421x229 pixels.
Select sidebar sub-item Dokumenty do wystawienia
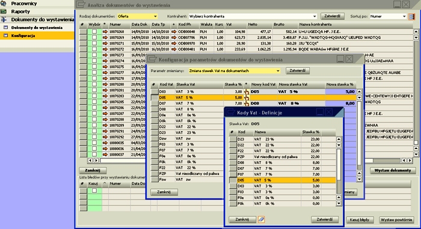tap(37, 28)
